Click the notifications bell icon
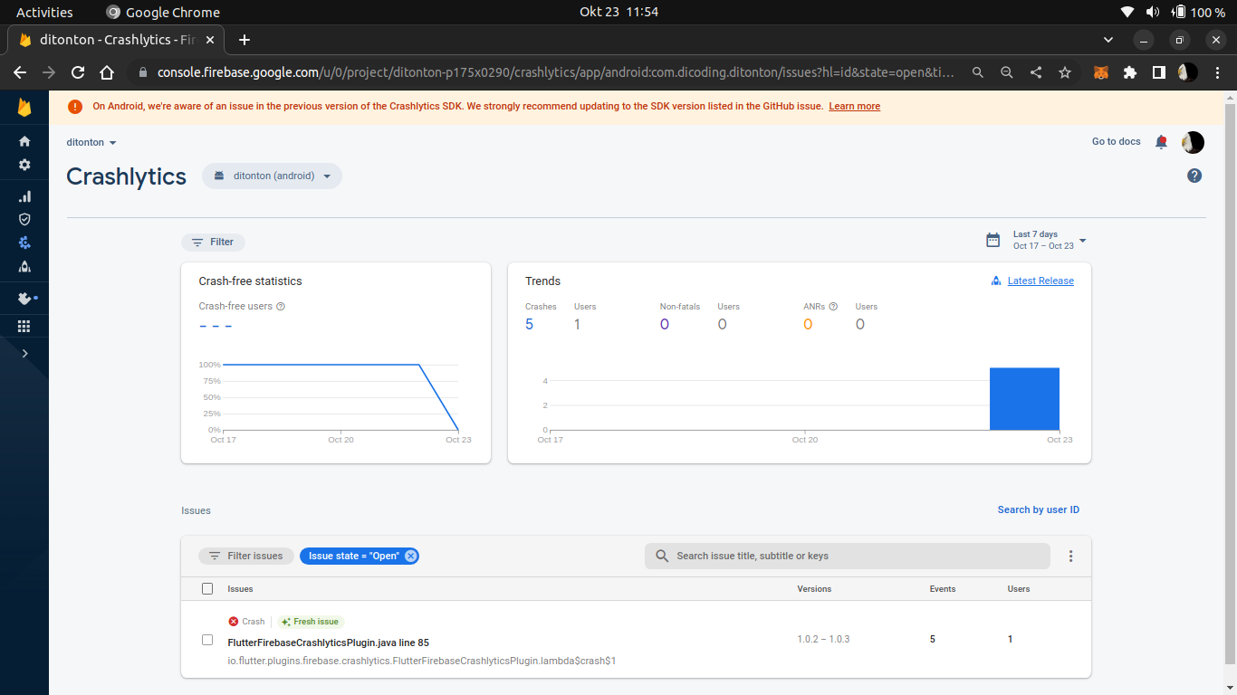1237x695 pixels. (x=1161, y=142)
